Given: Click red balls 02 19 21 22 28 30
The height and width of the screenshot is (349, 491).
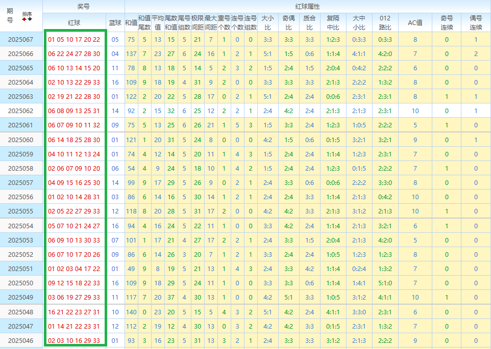Looking at the screenshot, I should pyautogui.click(x=74, y=96).
